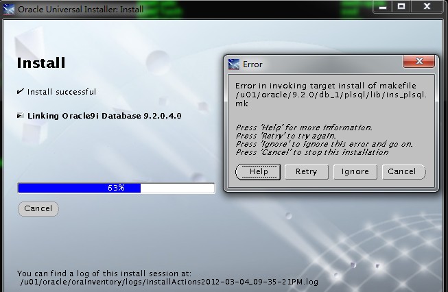The height and width of the screenshot is (292, 448).
Task: Click 'Press Ignore to ignore this error' line
Action: click(x=324, y=144)
